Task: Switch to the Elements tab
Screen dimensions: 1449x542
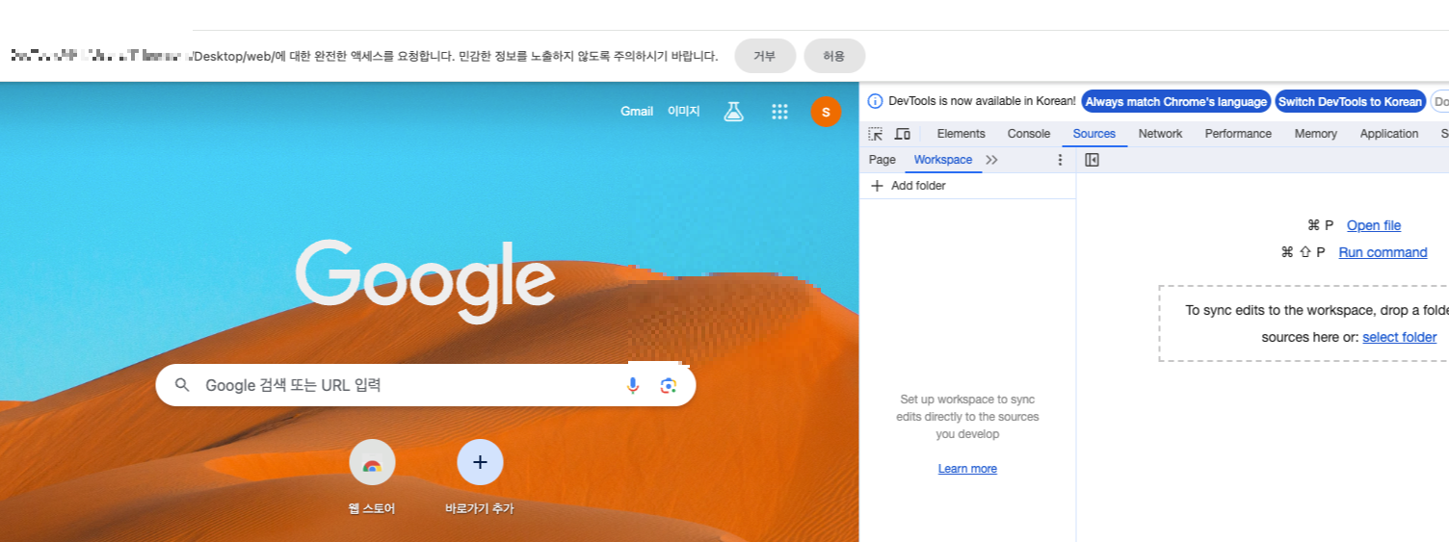Action: (x=961, y=134)
